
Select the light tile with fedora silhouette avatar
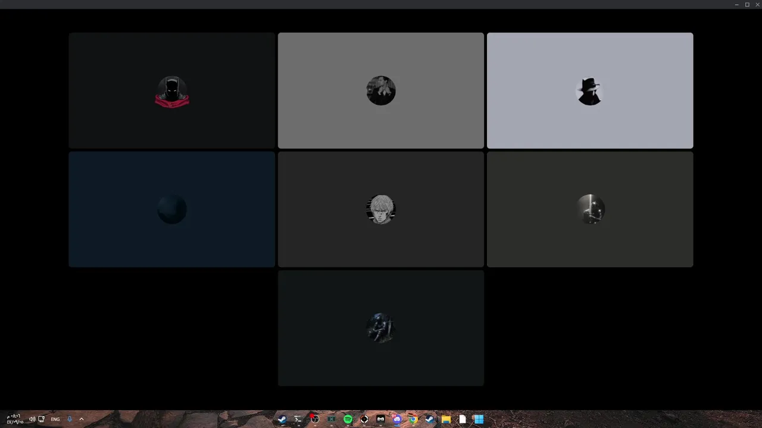pyautogui.click(x=590, y=90)
